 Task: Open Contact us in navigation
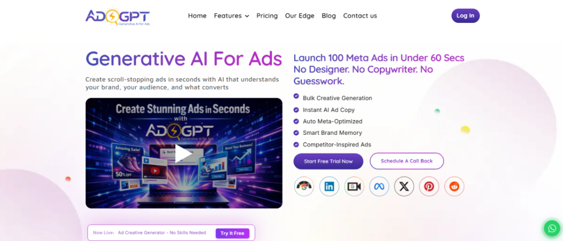pos(360,16)
